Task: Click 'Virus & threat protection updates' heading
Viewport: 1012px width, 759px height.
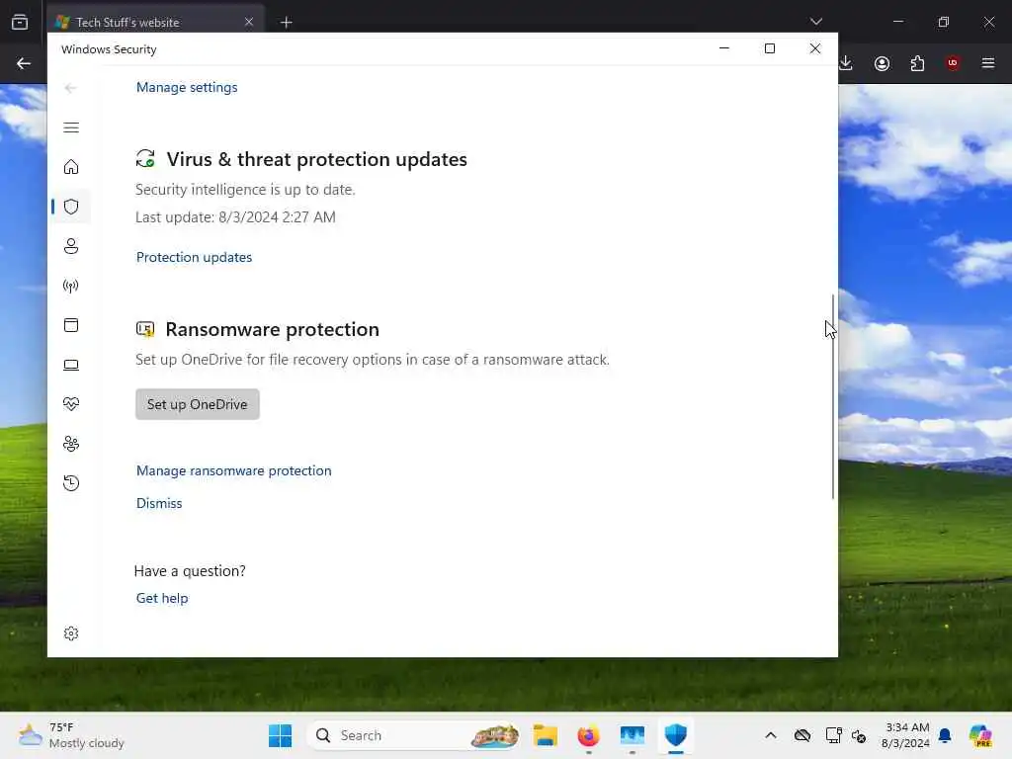Action: 317,159
